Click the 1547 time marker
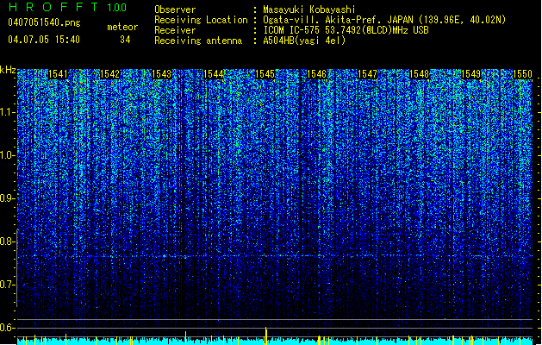 (367, 74)
